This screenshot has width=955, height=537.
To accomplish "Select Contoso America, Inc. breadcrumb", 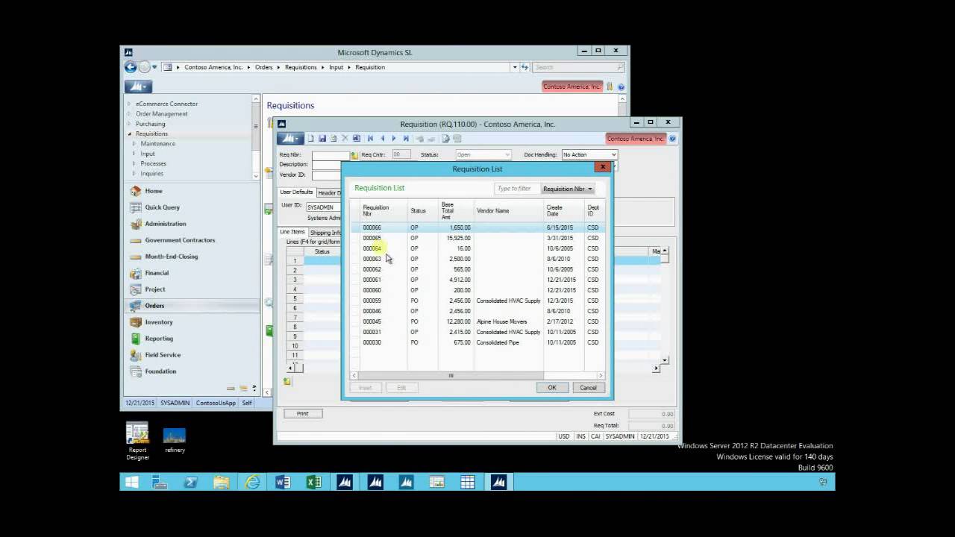I will point(213,67).
